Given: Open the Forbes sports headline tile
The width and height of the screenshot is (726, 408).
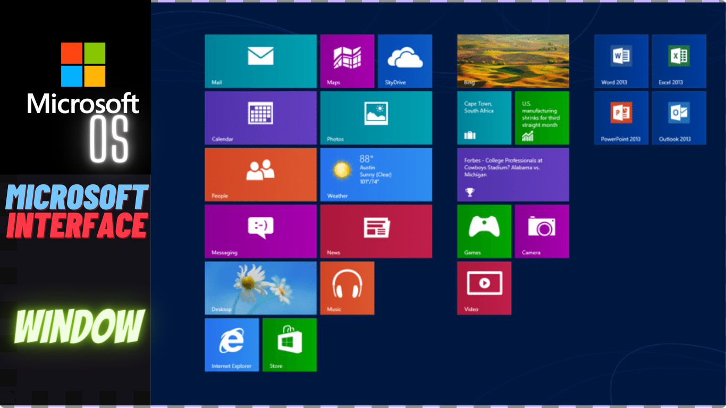Looking at the screenshot, I should coord(513,175).
